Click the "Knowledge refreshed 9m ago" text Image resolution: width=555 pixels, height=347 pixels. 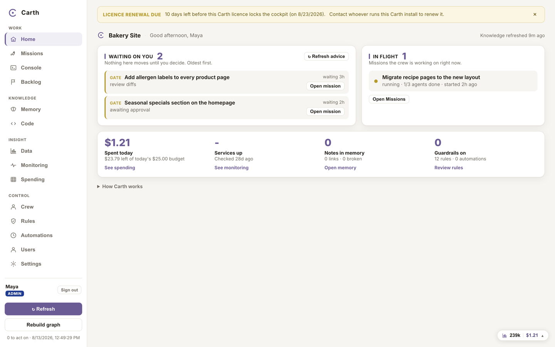[513, 35]
